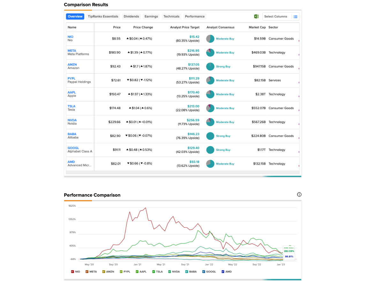The height and width of the screenshot is (281, 367).
Task: Sort by Market Cap column header
Action: click(x=257, y=27)
